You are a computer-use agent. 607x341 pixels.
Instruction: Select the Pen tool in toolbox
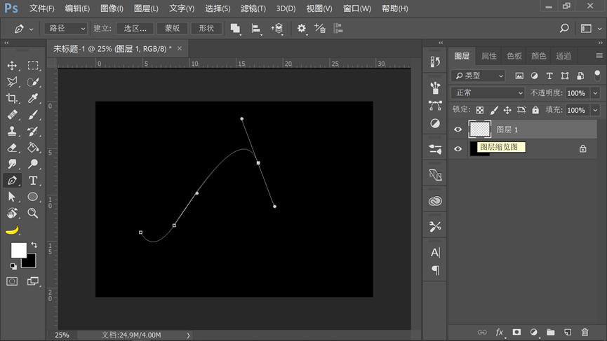point(12,181)
